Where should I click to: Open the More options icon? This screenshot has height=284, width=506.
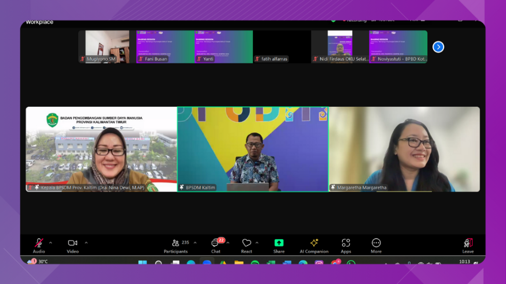click(x=376, y=243)
